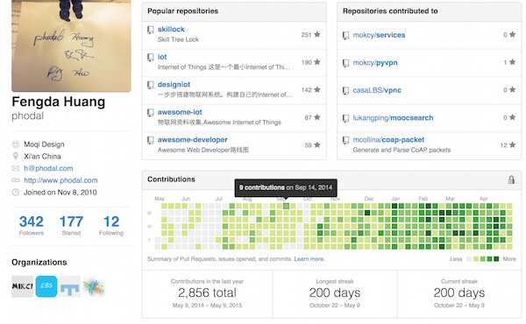
Task: Click the lock icon in Contributions header
Action: pos(511,180)
